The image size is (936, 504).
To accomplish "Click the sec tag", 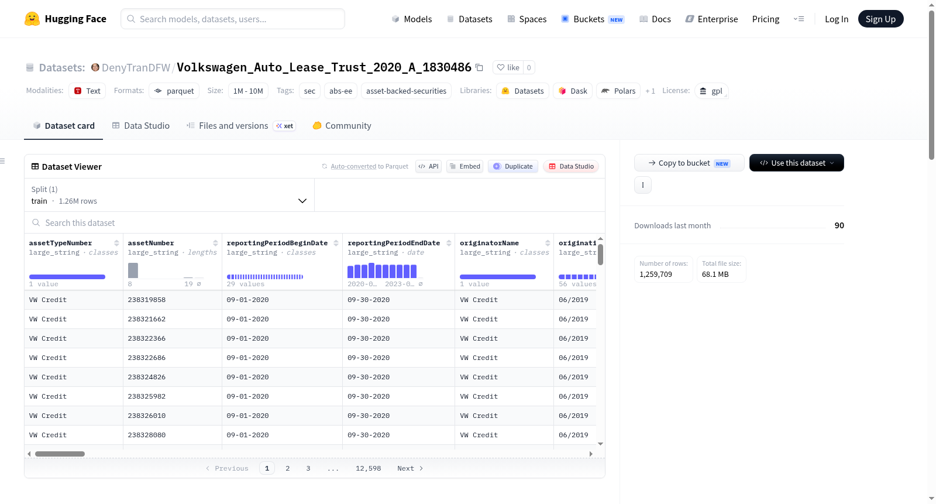I will click(x=309, y=91).
